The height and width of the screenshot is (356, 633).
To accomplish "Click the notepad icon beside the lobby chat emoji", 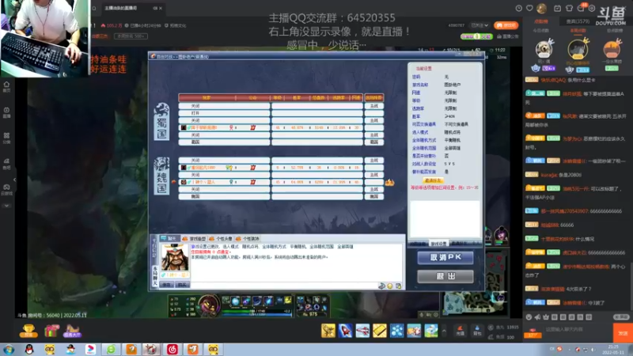I will coord(399,286).
